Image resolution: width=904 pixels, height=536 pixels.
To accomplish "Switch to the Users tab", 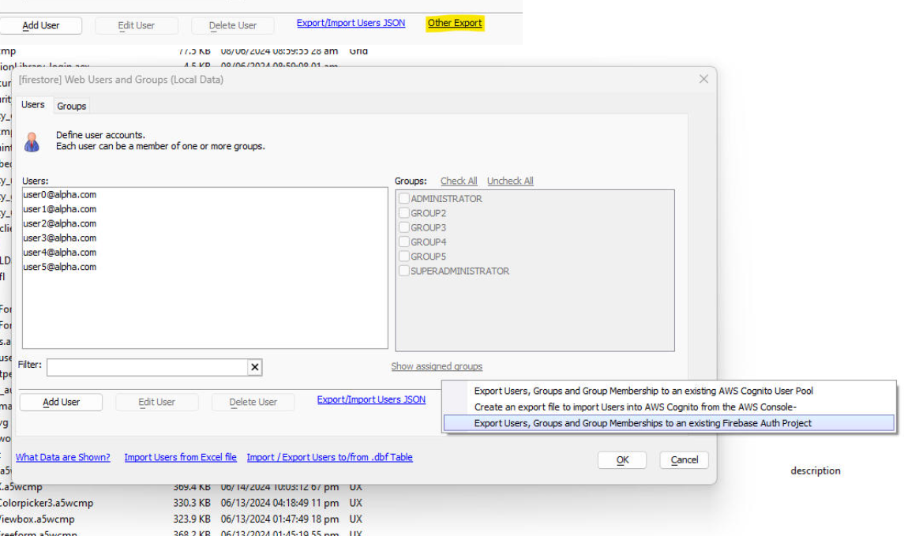I will (33, 105).
